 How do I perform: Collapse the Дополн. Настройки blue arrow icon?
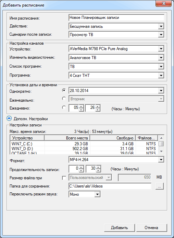click(9, 118)
